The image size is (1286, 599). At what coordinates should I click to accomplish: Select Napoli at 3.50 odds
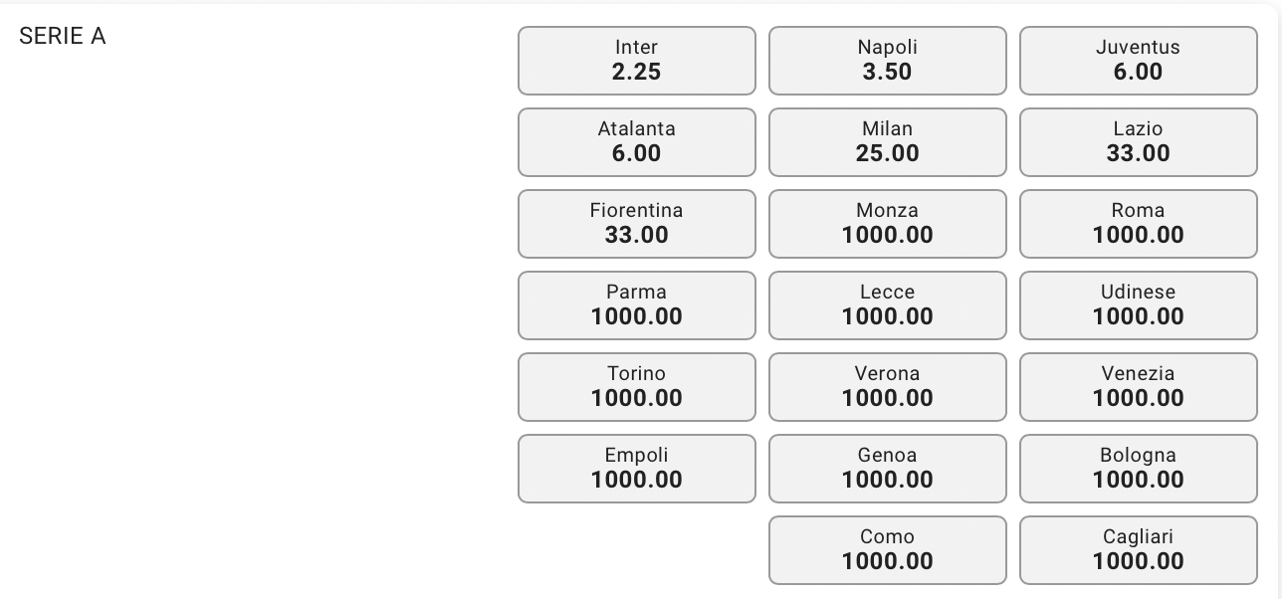(x=888, y=61)
